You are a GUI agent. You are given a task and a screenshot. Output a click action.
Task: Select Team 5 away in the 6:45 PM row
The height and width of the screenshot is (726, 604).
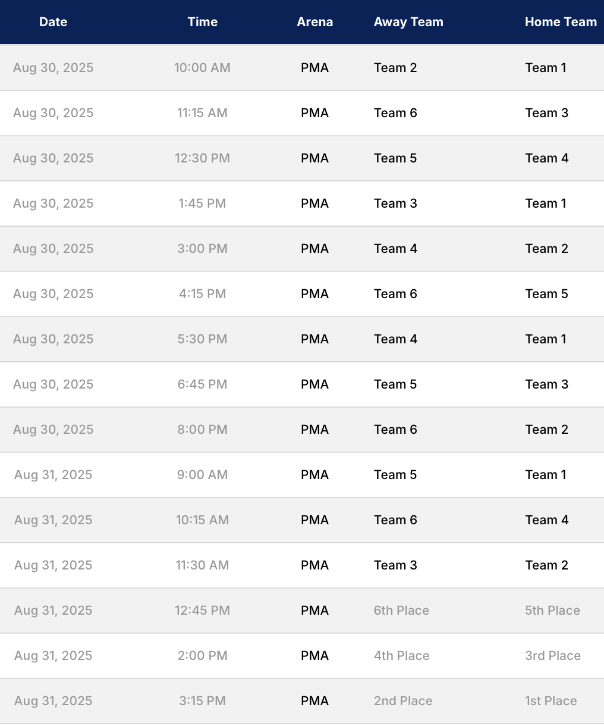click(x=395, y=384)
